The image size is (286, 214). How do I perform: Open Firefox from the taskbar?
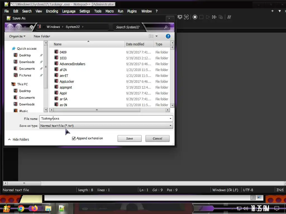[34, 208]
